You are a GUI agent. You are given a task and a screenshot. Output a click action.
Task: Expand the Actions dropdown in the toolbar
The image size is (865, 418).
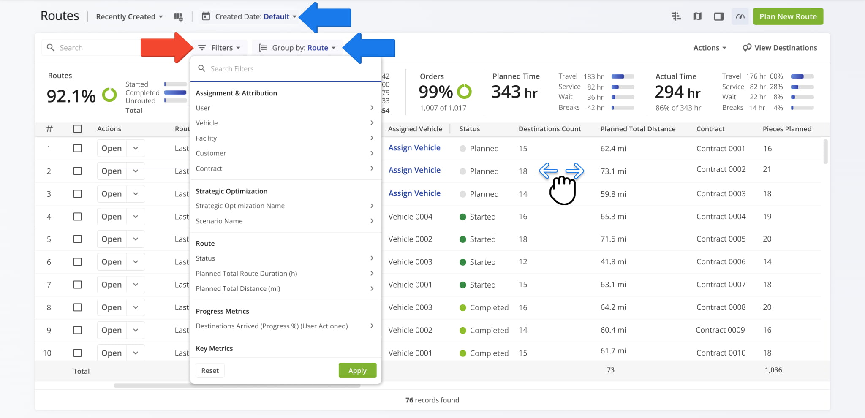point(710,48)
